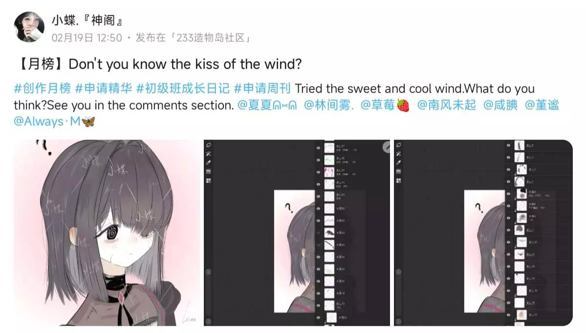Pick the eyedropper tool in right screenshot
586x333 pixels.
point(399,162)
